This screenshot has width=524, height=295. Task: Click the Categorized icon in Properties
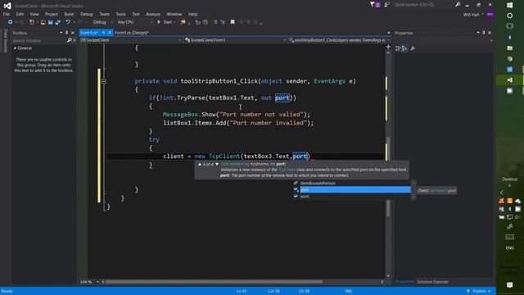tap(398, 48)
